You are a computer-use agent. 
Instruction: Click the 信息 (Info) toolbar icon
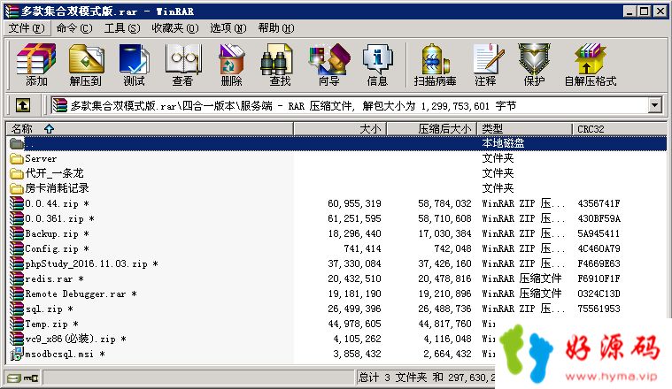377,65
